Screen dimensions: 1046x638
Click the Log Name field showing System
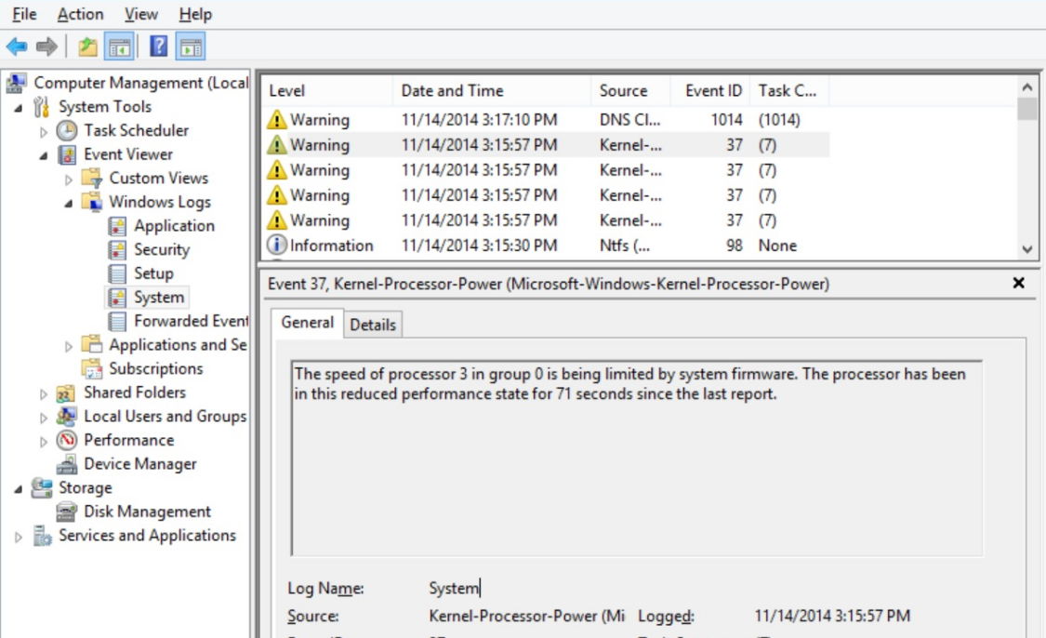(454, 588)
